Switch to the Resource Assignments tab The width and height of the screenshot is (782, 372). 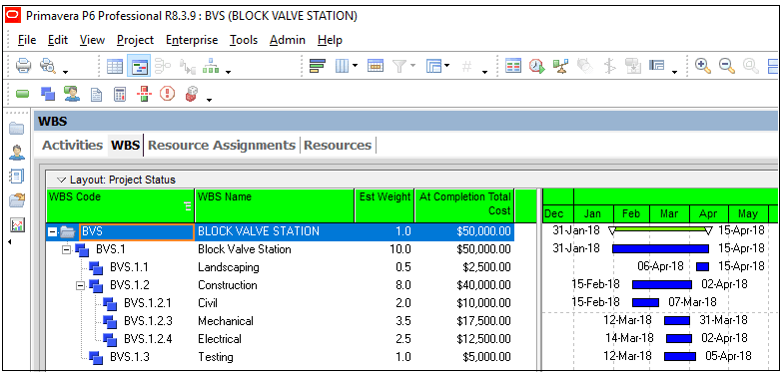pyautogui.click(x=222, y=145)
